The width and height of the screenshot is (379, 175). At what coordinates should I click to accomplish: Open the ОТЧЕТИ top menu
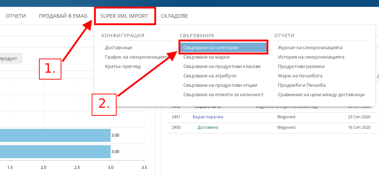(x=16, y=16)
